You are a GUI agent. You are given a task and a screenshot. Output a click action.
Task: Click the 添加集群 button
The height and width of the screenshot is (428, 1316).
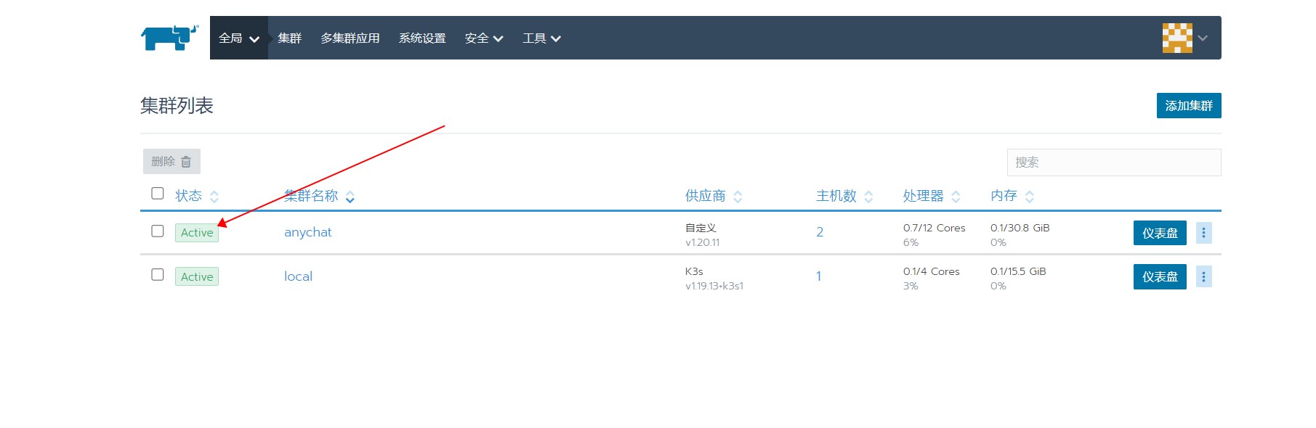[x=1189, y=105]
